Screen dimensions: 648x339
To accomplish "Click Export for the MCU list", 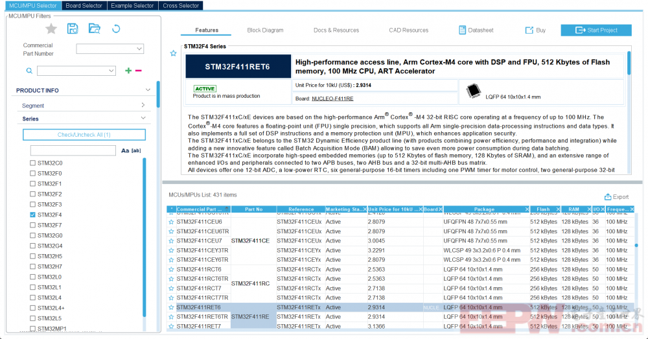I will [x=617, y=197].
